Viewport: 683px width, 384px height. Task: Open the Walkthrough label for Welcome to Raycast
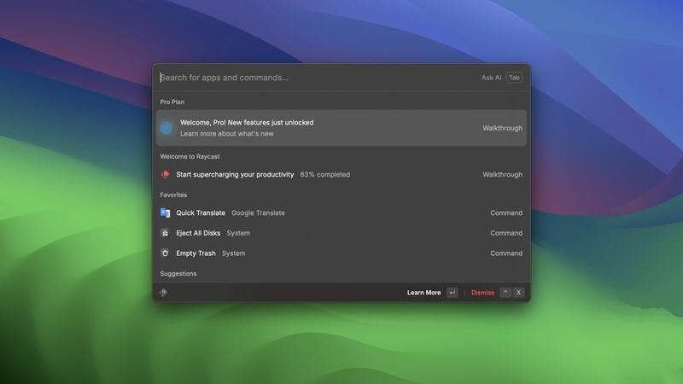coord(502,175)
